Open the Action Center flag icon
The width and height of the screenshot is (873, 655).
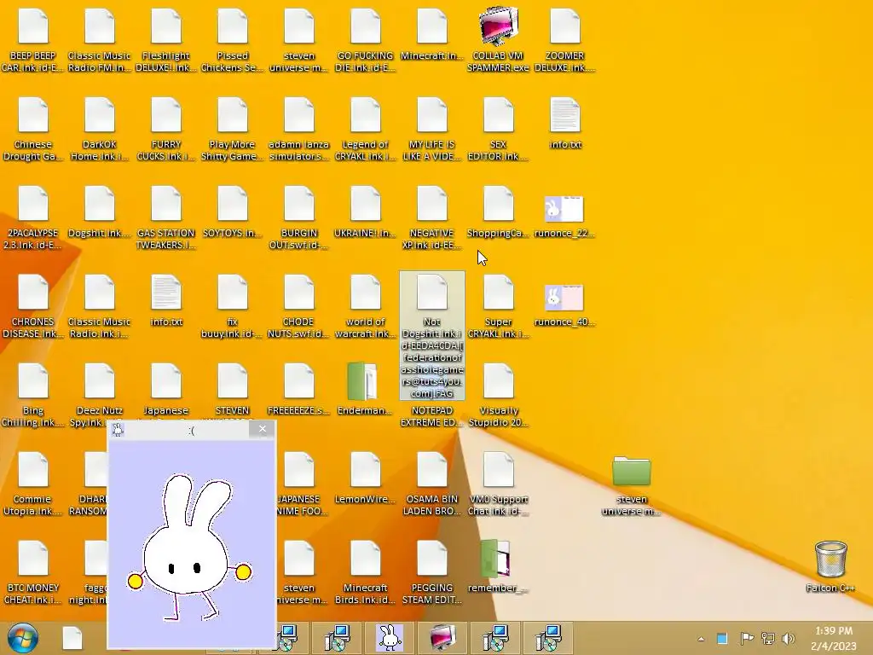[747, 639]
